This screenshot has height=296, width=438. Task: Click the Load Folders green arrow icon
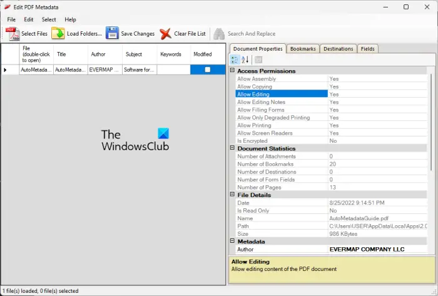point(58,34)
